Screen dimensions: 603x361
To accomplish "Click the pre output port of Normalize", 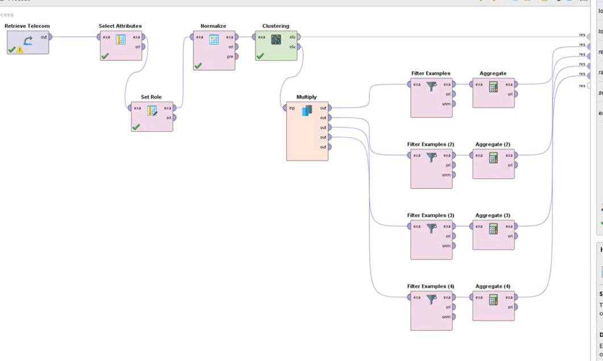I will tap(236, 56).
